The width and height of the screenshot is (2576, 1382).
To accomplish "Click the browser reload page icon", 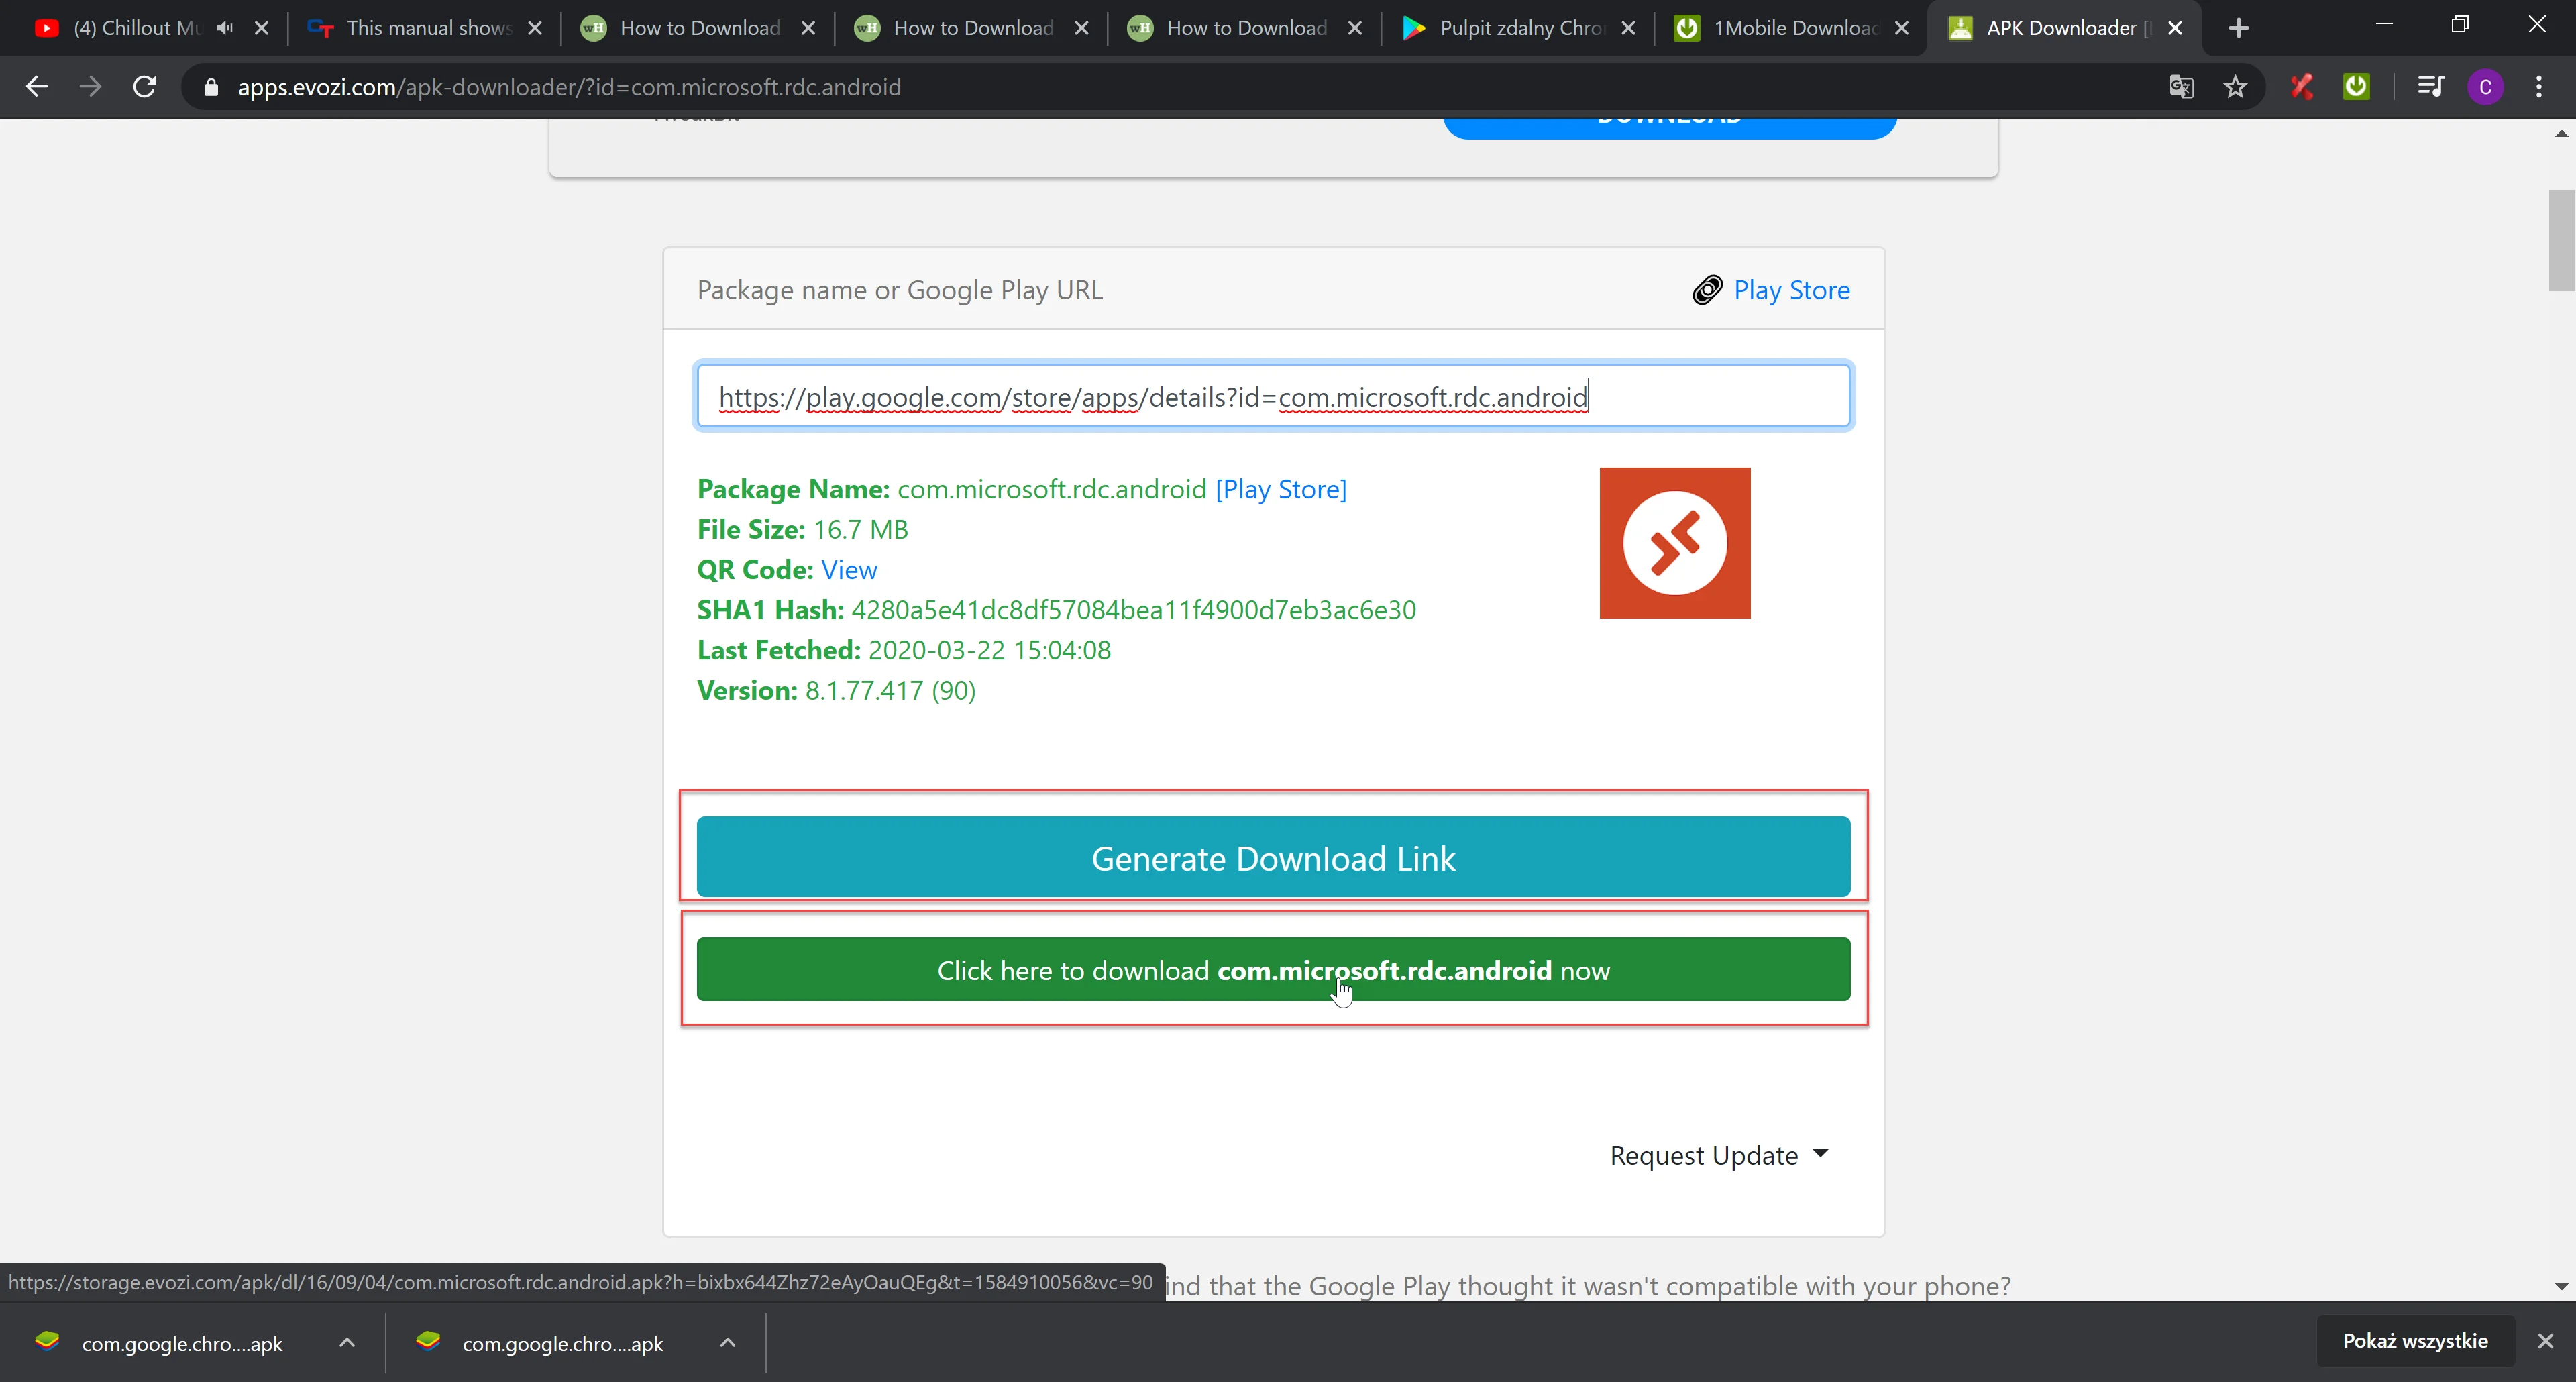I will coord(145,87).
